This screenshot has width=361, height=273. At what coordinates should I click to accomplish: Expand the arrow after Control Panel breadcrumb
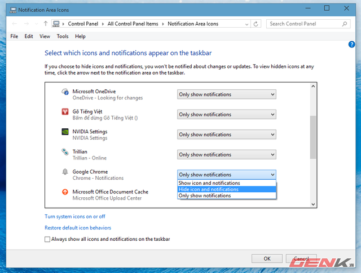tap(103, 24)
